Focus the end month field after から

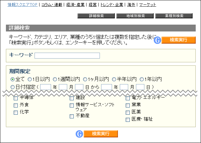coord(124,87)
